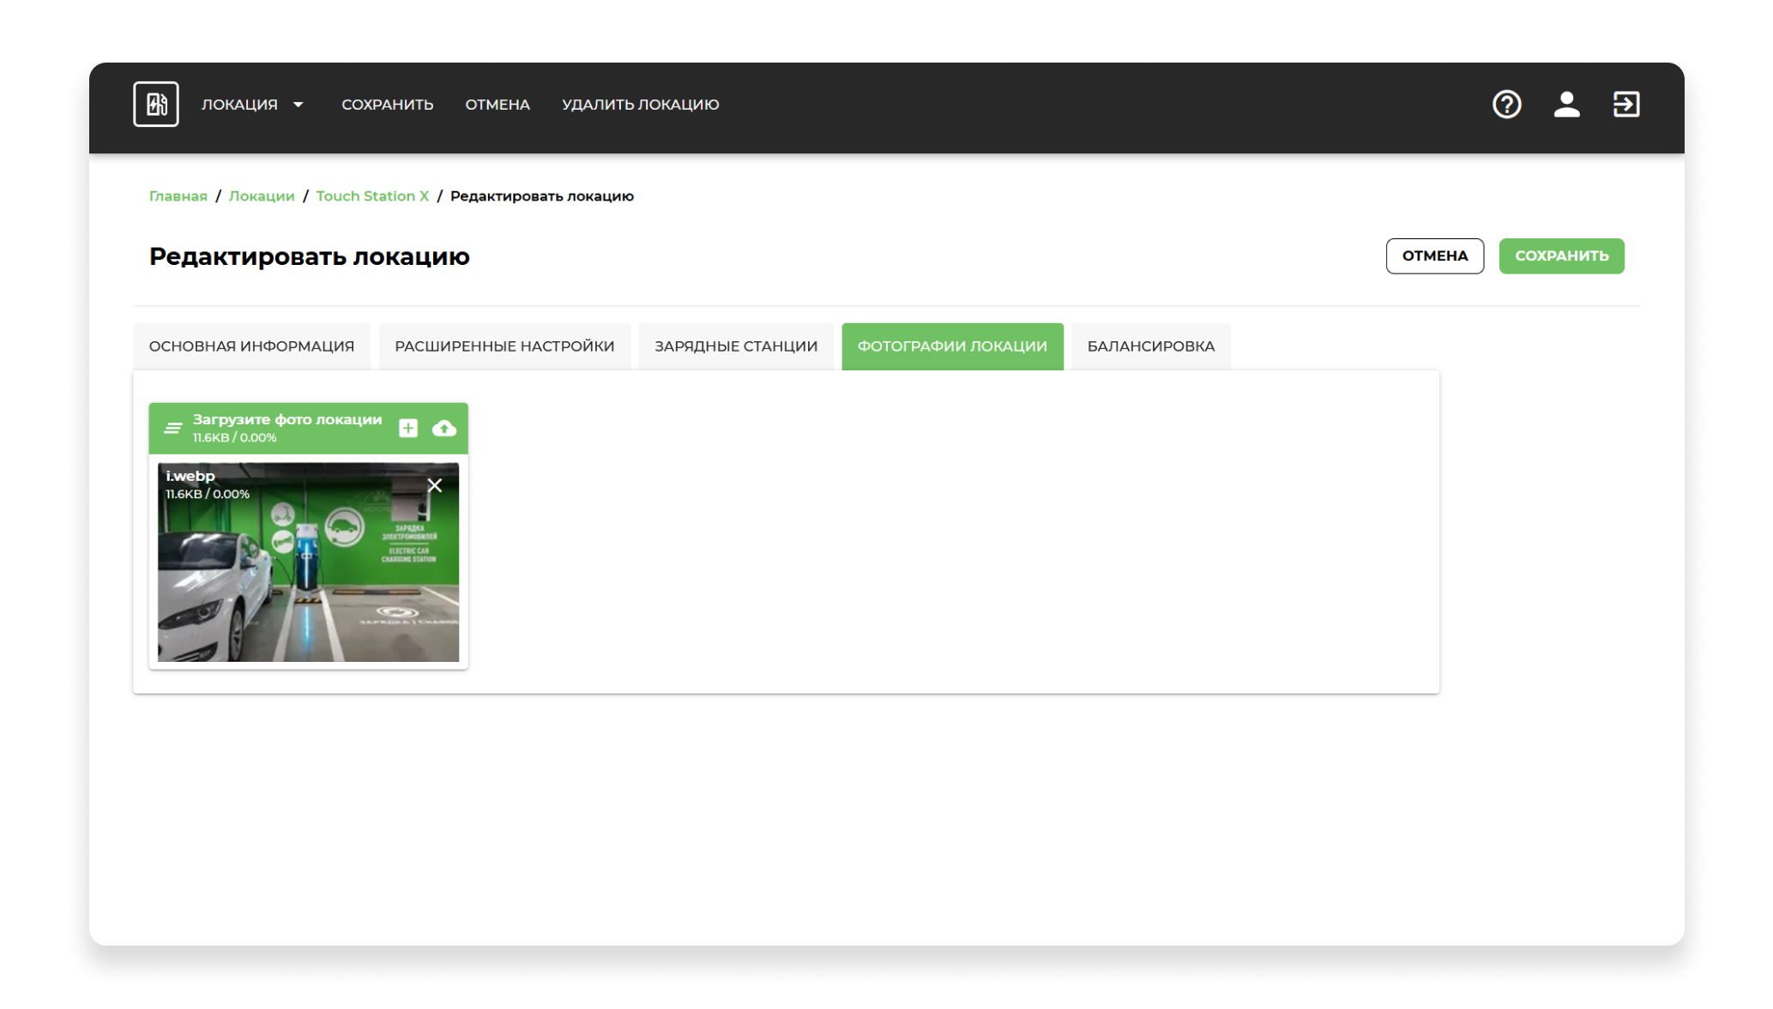Click the logout exit icon
Image resolution: width=1773 pixels, height=1009 pixels.
(x=1626, y=105)
